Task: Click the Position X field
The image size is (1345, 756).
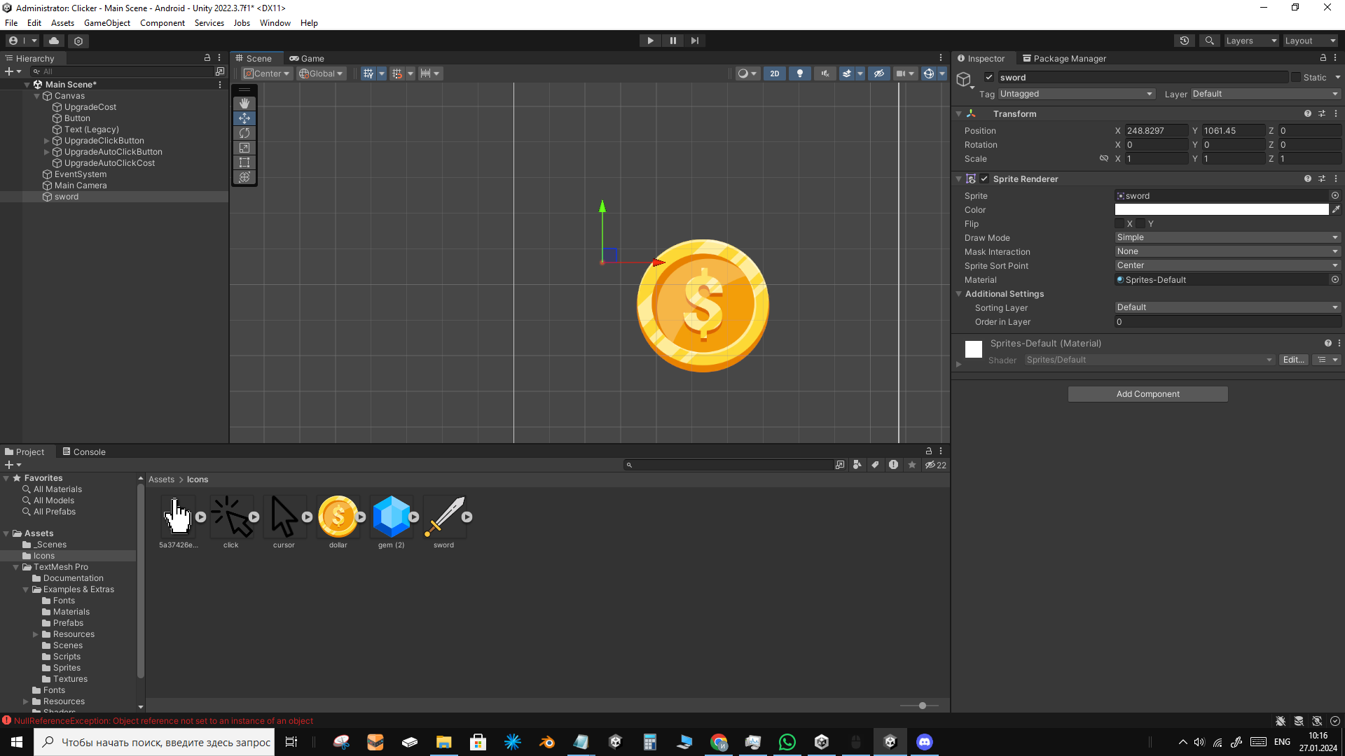Action: (1156, 131)
